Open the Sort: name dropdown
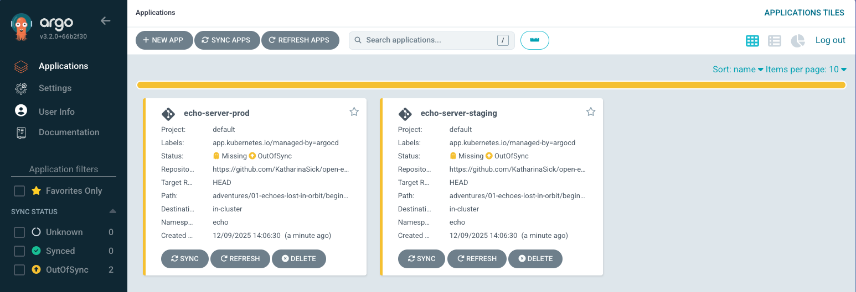 click(738, 70)
